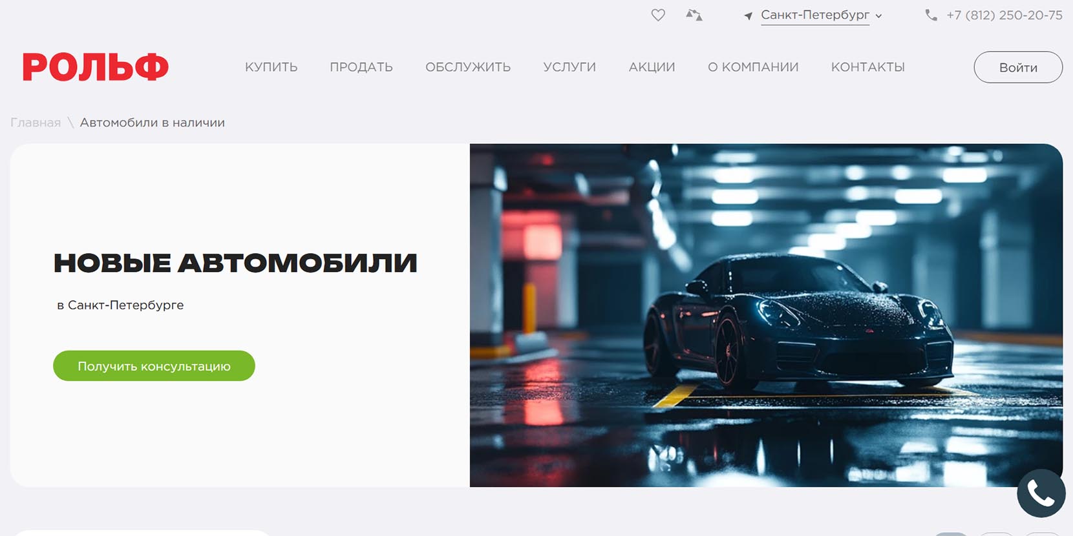The height and width of the screenshot is (536, 1073).
Task: Click the Получить консультацию green button
Action: pos(154,366)
